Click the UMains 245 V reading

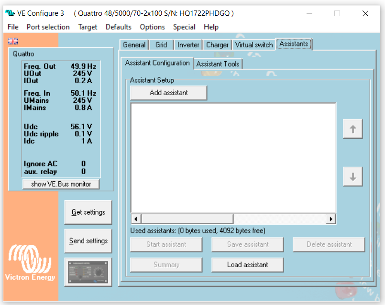[x=58, y=100]
